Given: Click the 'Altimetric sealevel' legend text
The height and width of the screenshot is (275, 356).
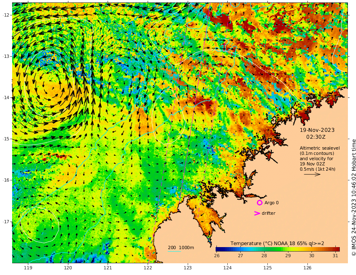Looking at the screenshot, I should pos(320,148).
